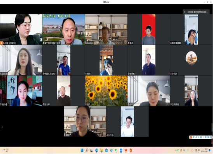Toggle system volume speaker in tray
The width and height of the screenshot is (213, 154).
click(199, 150)
